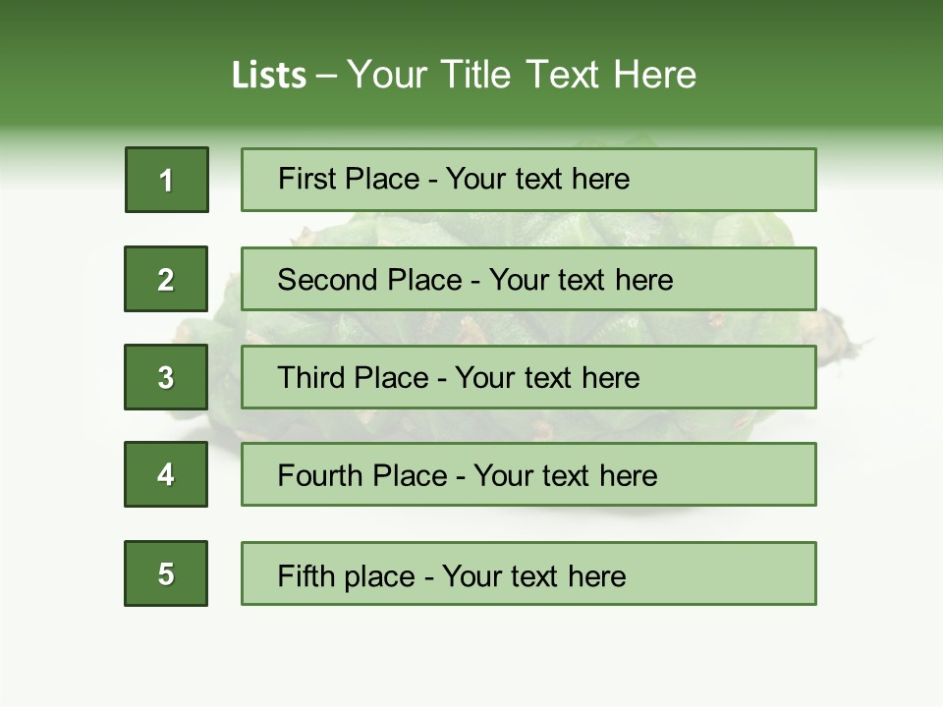Pick the number 4 box
The height and width of the screenshot is (707, 943).
click(166, 474)
